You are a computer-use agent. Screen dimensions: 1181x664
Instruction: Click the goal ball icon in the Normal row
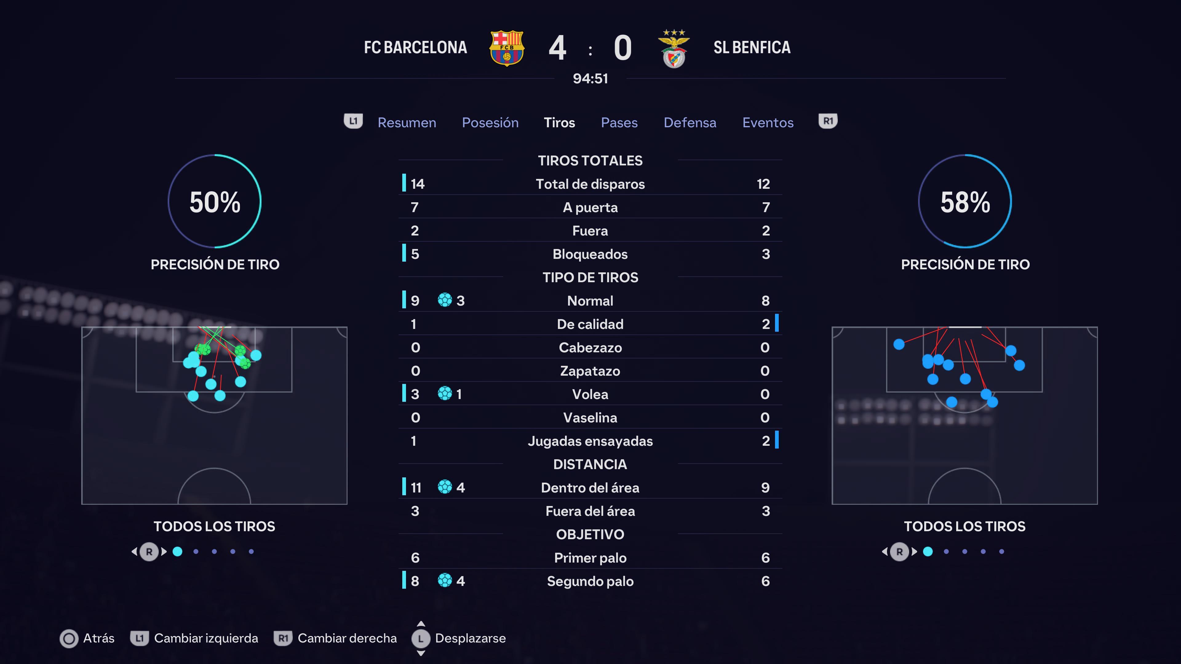coord(445,300)
